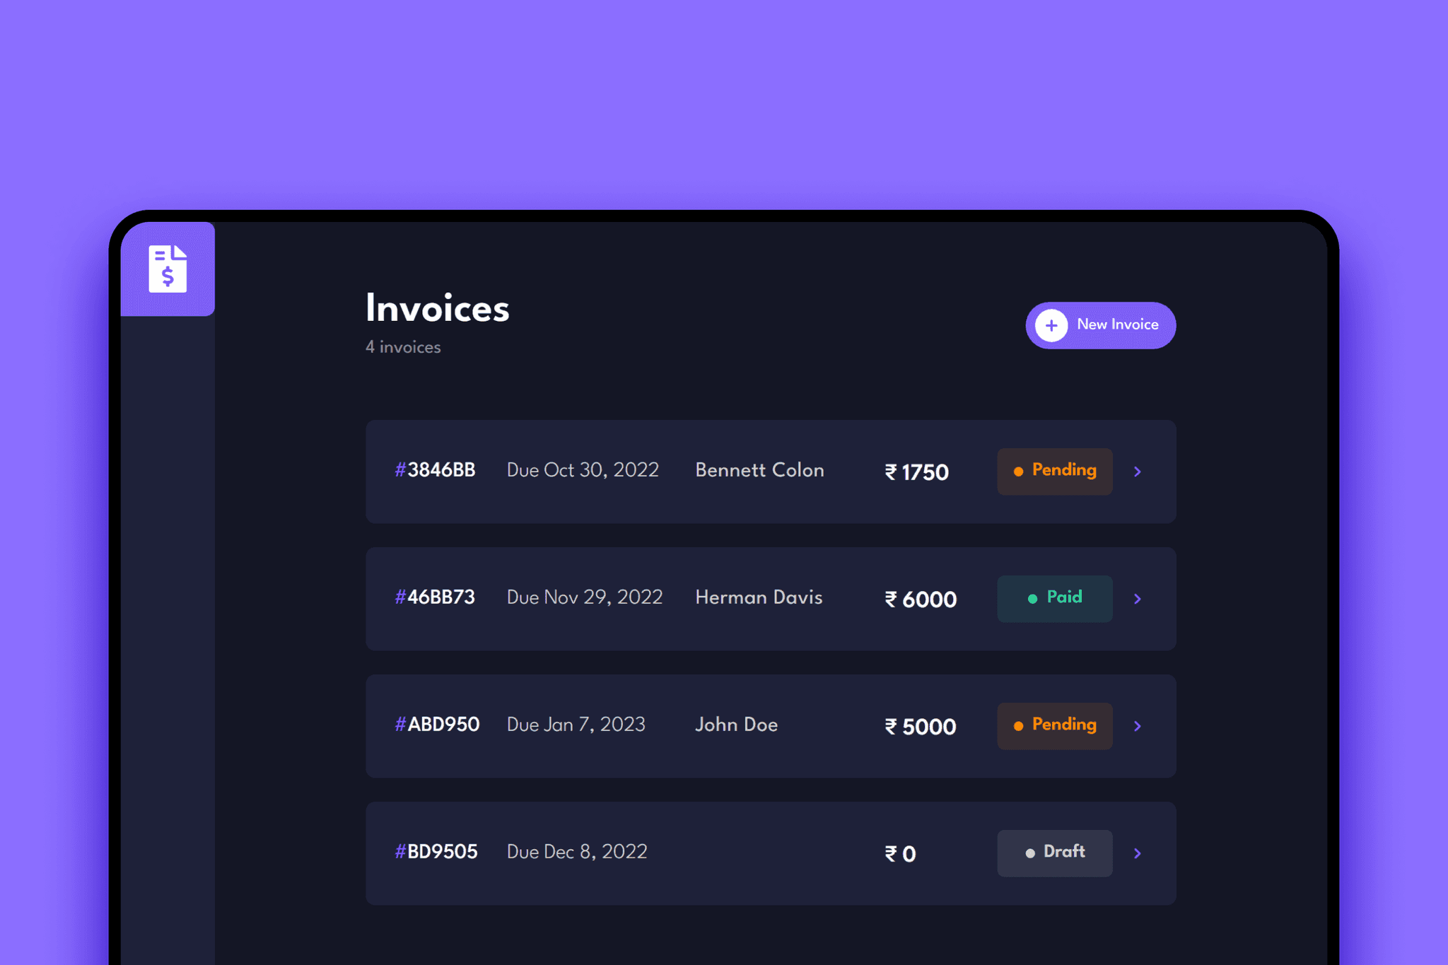Click due date Nov 29, 2022
The width and height of the screenshot is (1448, 965).
[585, 597]
